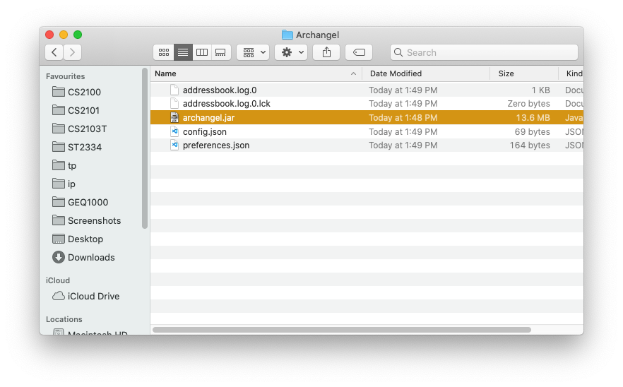This screenshot has width=623, height=387.
Task: Click the magnifier icon in Search
Action: [398, 52]
